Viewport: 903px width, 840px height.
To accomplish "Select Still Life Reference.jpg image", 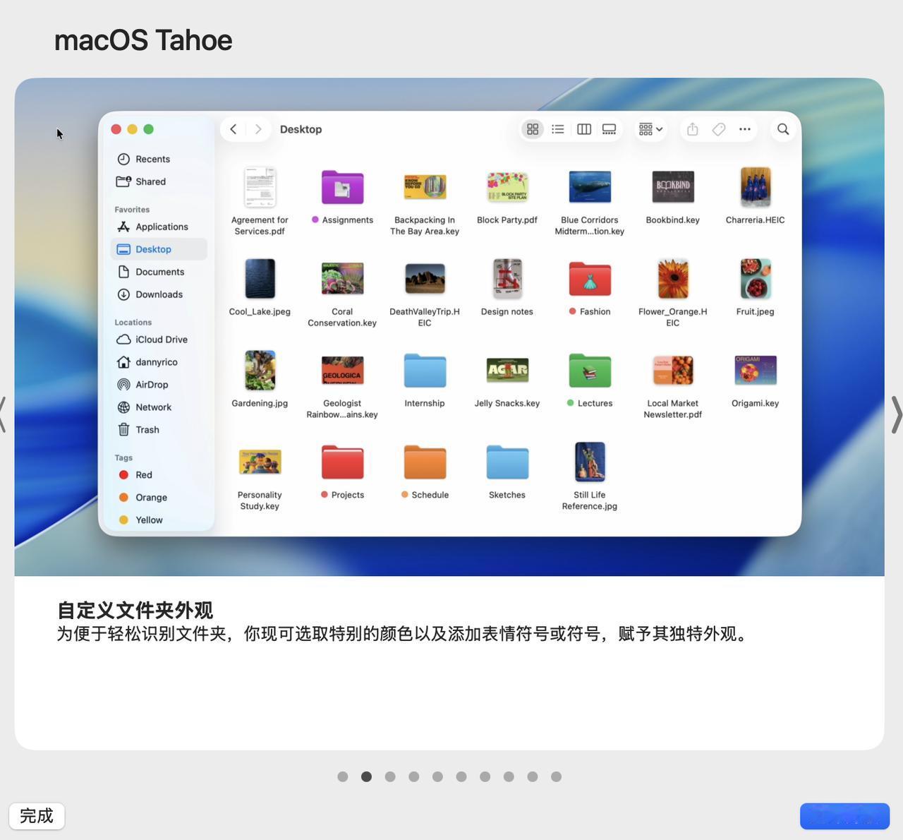I will [x=590, y=462].
